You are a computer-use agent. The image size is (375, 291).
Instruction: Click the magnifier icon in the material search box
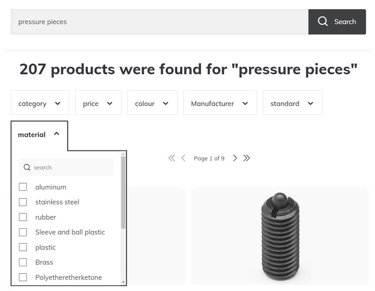coord(26,167)
